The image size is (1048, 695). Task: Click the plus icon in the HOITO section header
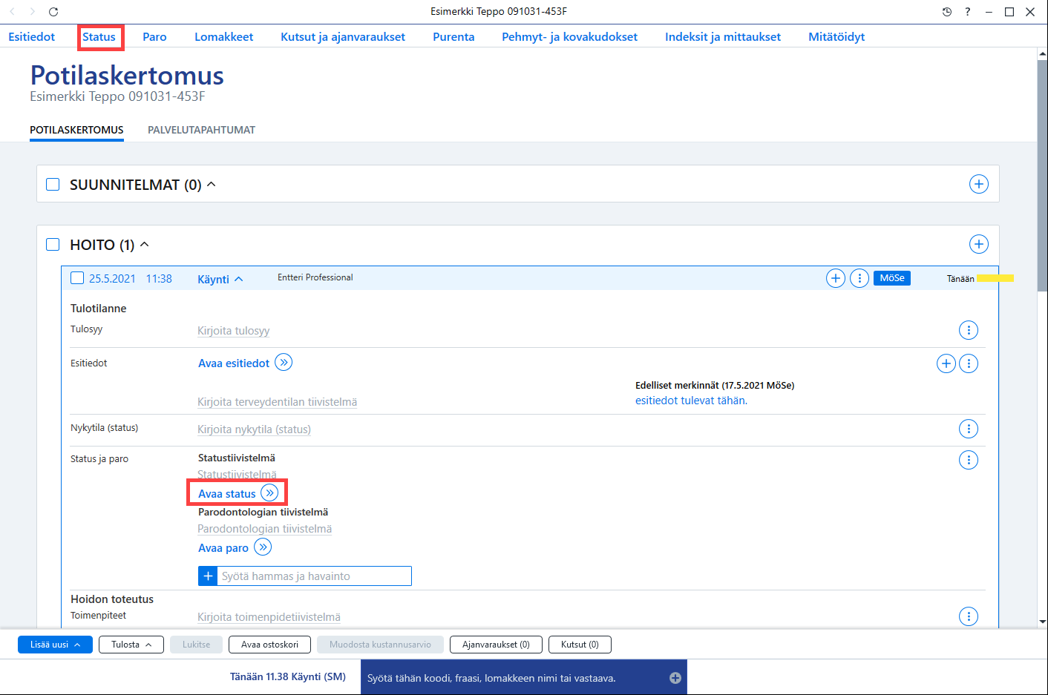pyautogui.click(x=979, y=244)
